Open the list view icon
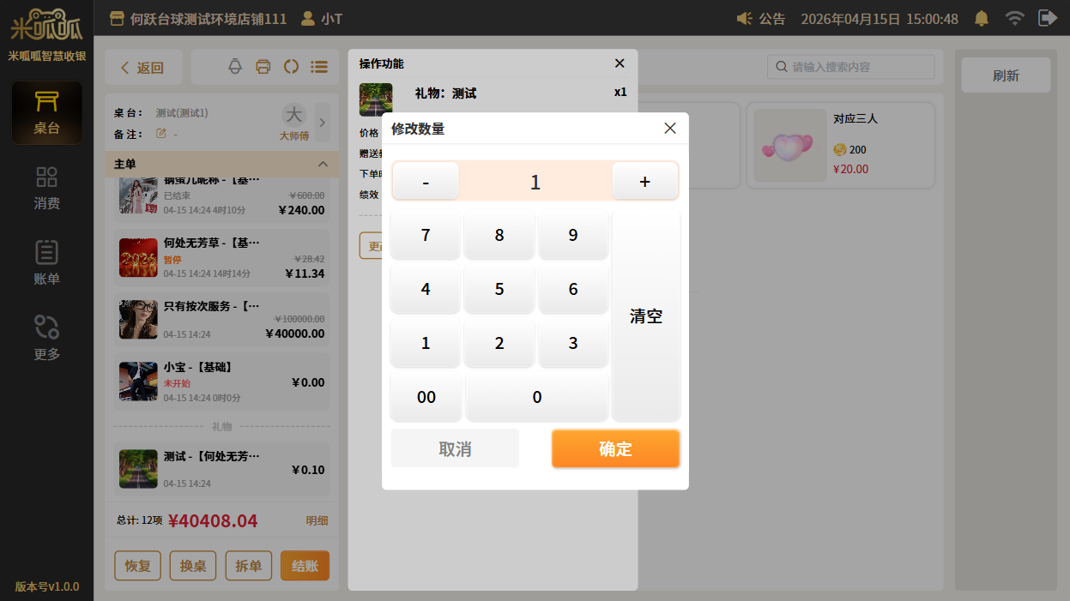Viewport: 1070px width, 601px height. coord(319,67)
